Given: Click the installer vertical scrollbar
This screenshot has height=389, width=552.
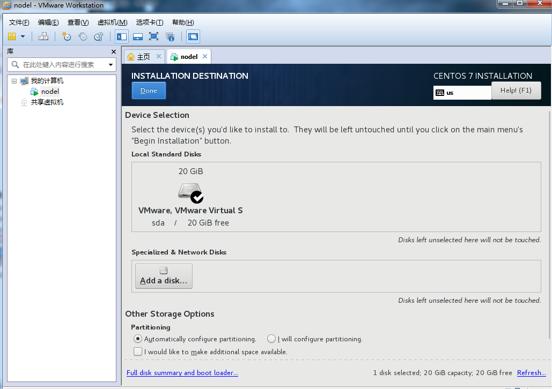Looking at the screenshot, I should 549,225.
